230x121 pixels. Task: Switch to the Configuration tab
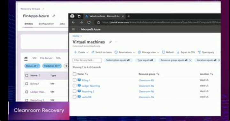tap(46, 24)
